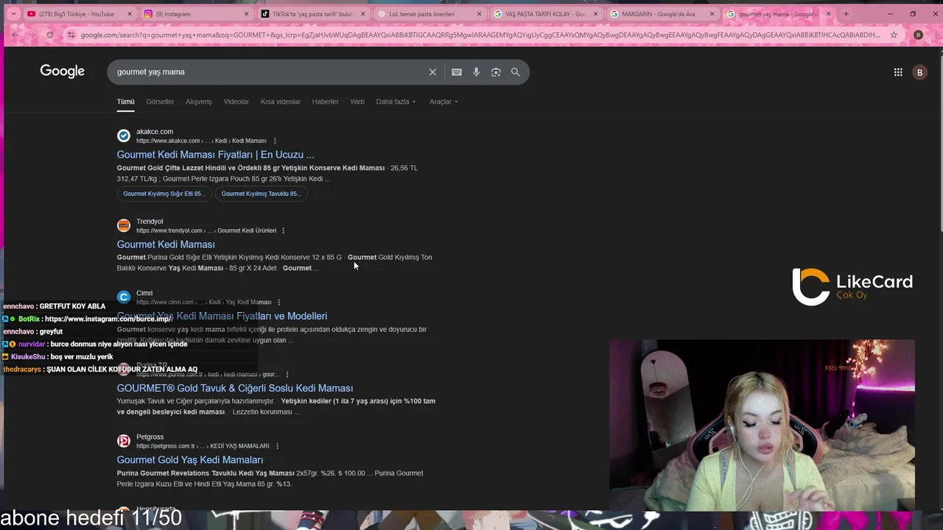Click the Cimri site favicon
Screen dimensions: 943x530
click(x=124, y=297)
